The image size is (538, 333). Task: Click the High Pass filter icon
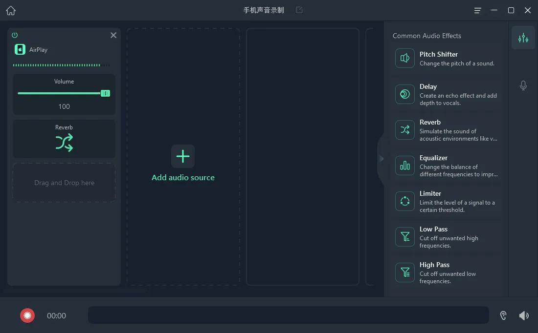tap(405, 272)
